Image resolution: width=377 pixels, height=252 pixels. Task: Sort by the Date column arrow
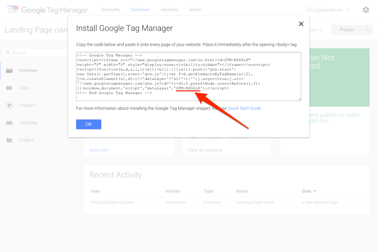pos(315,191)
